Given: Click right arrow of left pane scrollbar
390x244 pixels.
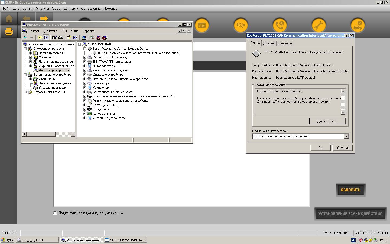Looking at the screenshot, I should tap(73, 134).
